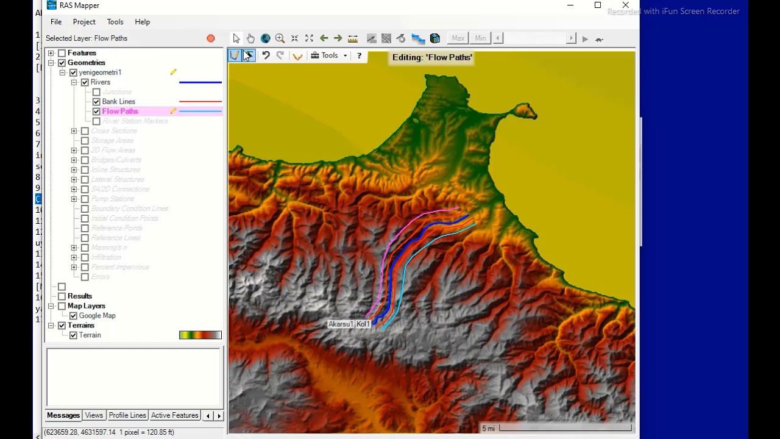Click the globe web imagery icon

[265, 38]
